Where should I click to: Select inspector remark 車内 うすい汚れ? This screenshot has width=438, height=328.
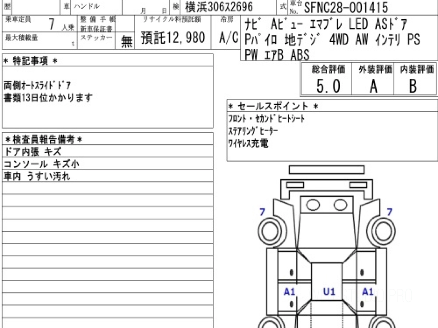pyautogui.click(x=37, y=176)
